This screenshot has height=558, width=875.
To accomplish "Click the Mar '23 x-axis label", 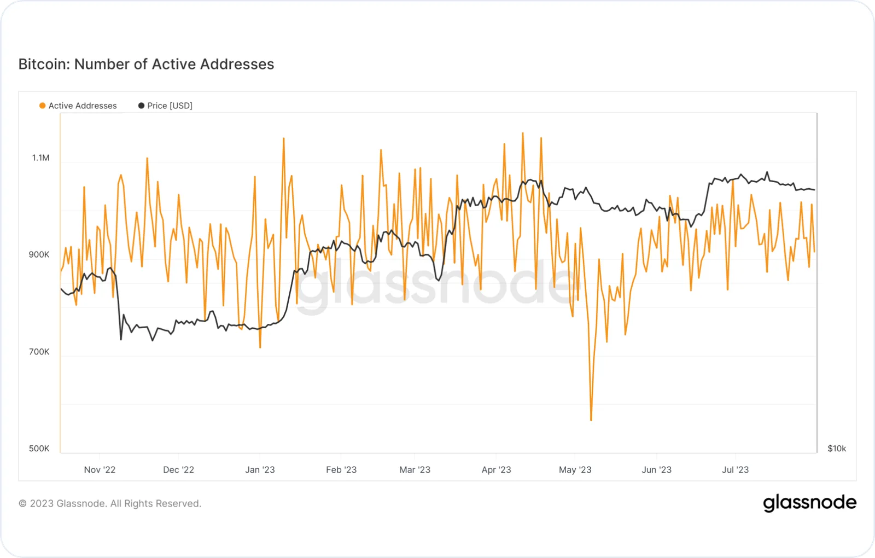I will point(415,470).
